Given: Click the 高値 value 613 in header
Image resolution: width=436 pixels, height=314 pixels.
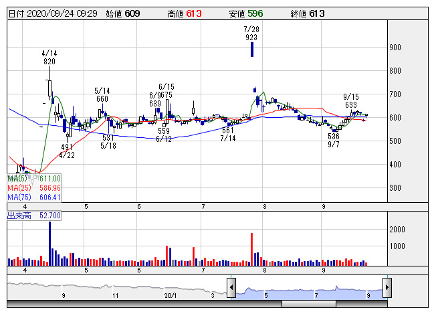Looking at the screenshot, I should 194,13.
